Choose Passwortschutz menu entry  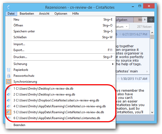[63, 76]
